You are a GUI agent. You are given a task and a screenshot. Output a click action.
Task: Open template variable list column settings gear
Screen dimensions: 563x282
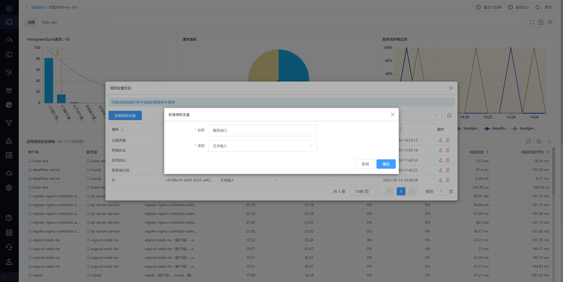point(449,116)
